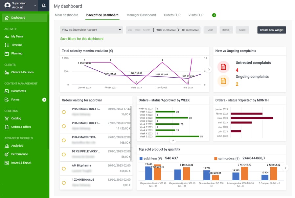Click the Create new widget button
The height and width of the screenshot is (198, 295).
click(272, 30)
